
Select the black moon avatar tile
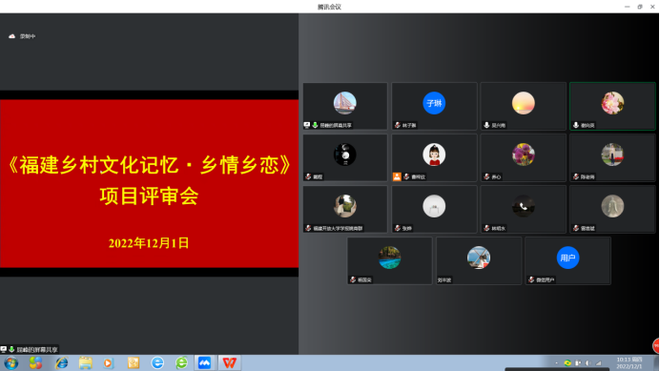click(x=345, y=158)
